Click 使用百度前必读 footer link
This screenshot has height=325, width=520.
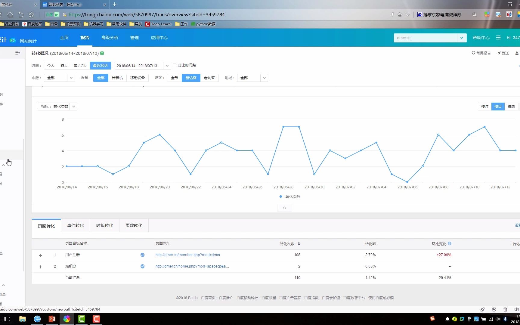point(381,298)
